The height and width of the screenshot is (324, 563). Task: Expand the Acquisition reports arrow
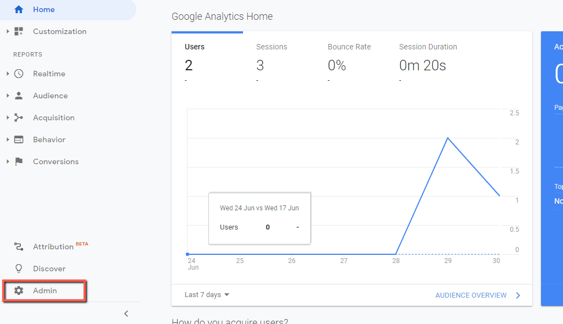8,118
